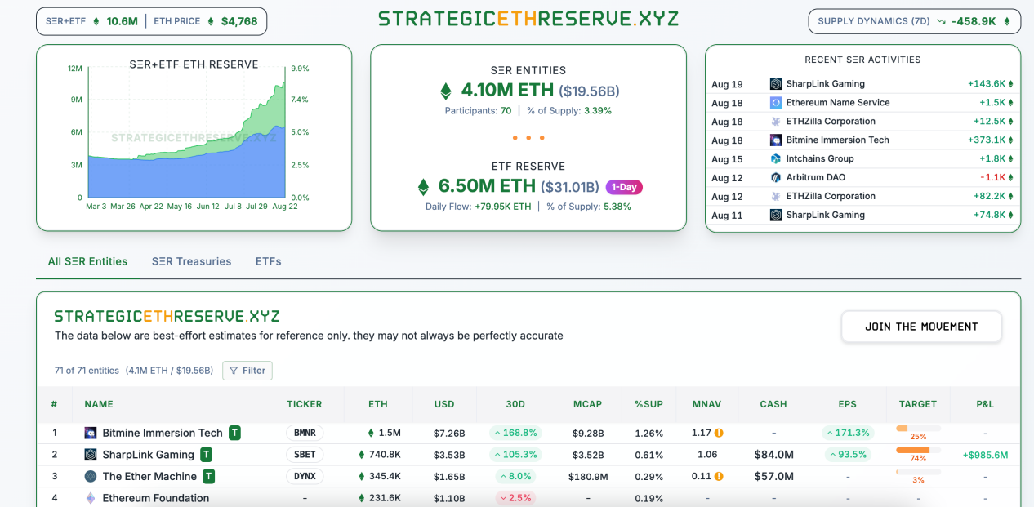The height and width of the screenshot is (507, 1034).
Task: Open the ETFs tab
Action: [x=268, y=261]
